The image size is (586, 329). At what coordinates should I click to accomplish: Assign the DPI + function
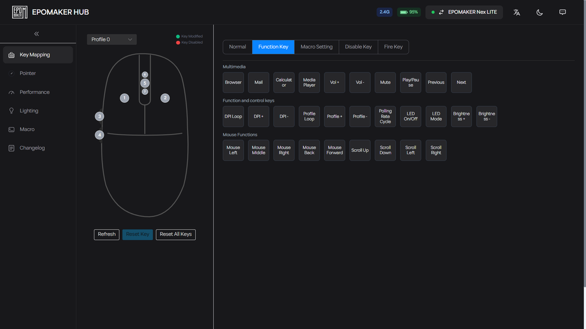[x=259, y=117]
